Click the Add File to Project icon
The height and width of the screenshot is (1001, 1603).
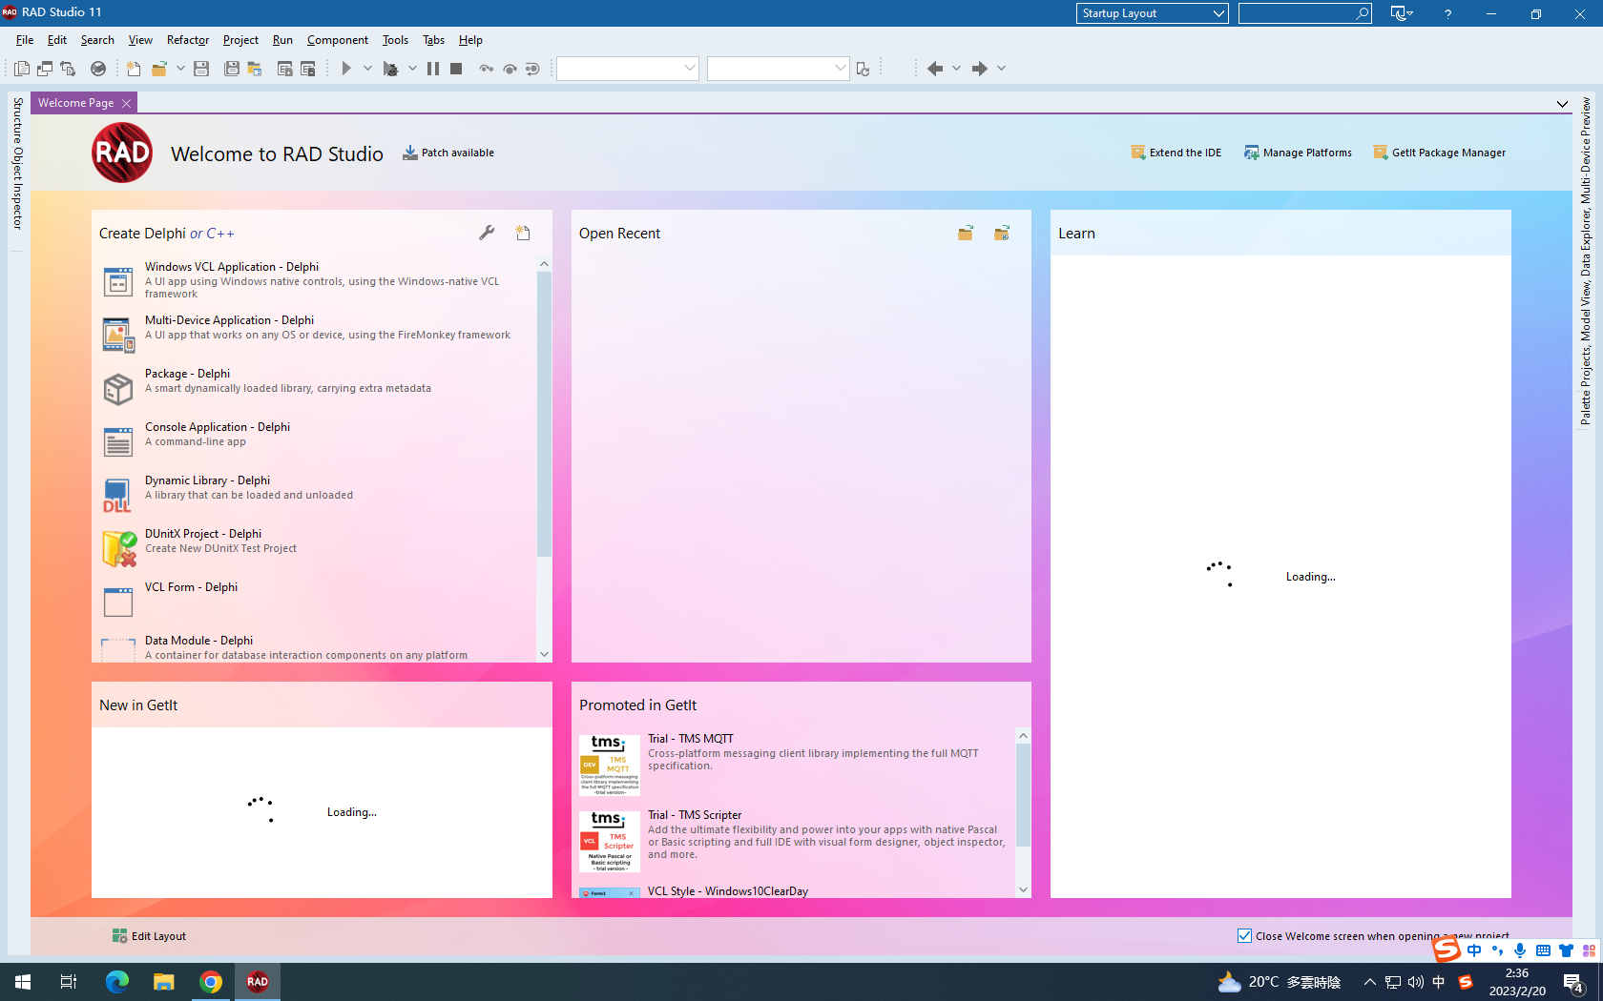[x=284, y=69]
